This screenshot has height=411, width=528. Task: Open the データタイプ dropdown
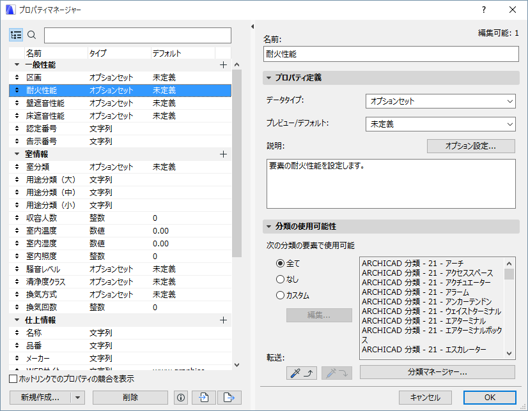[440, 101]
